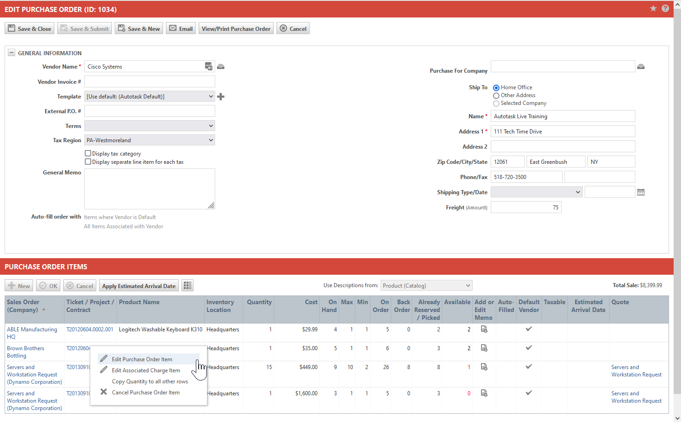
Task: Click the Save & Close button
Action: click(29, 29)
